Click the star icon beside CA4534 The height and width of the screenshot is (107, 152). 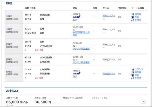[82, 27]
